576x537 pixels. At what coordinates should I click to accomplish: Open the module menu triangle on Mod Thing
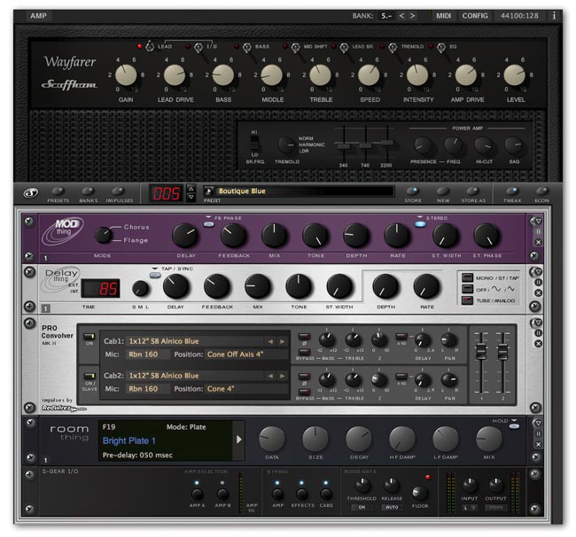click(539, 222)
